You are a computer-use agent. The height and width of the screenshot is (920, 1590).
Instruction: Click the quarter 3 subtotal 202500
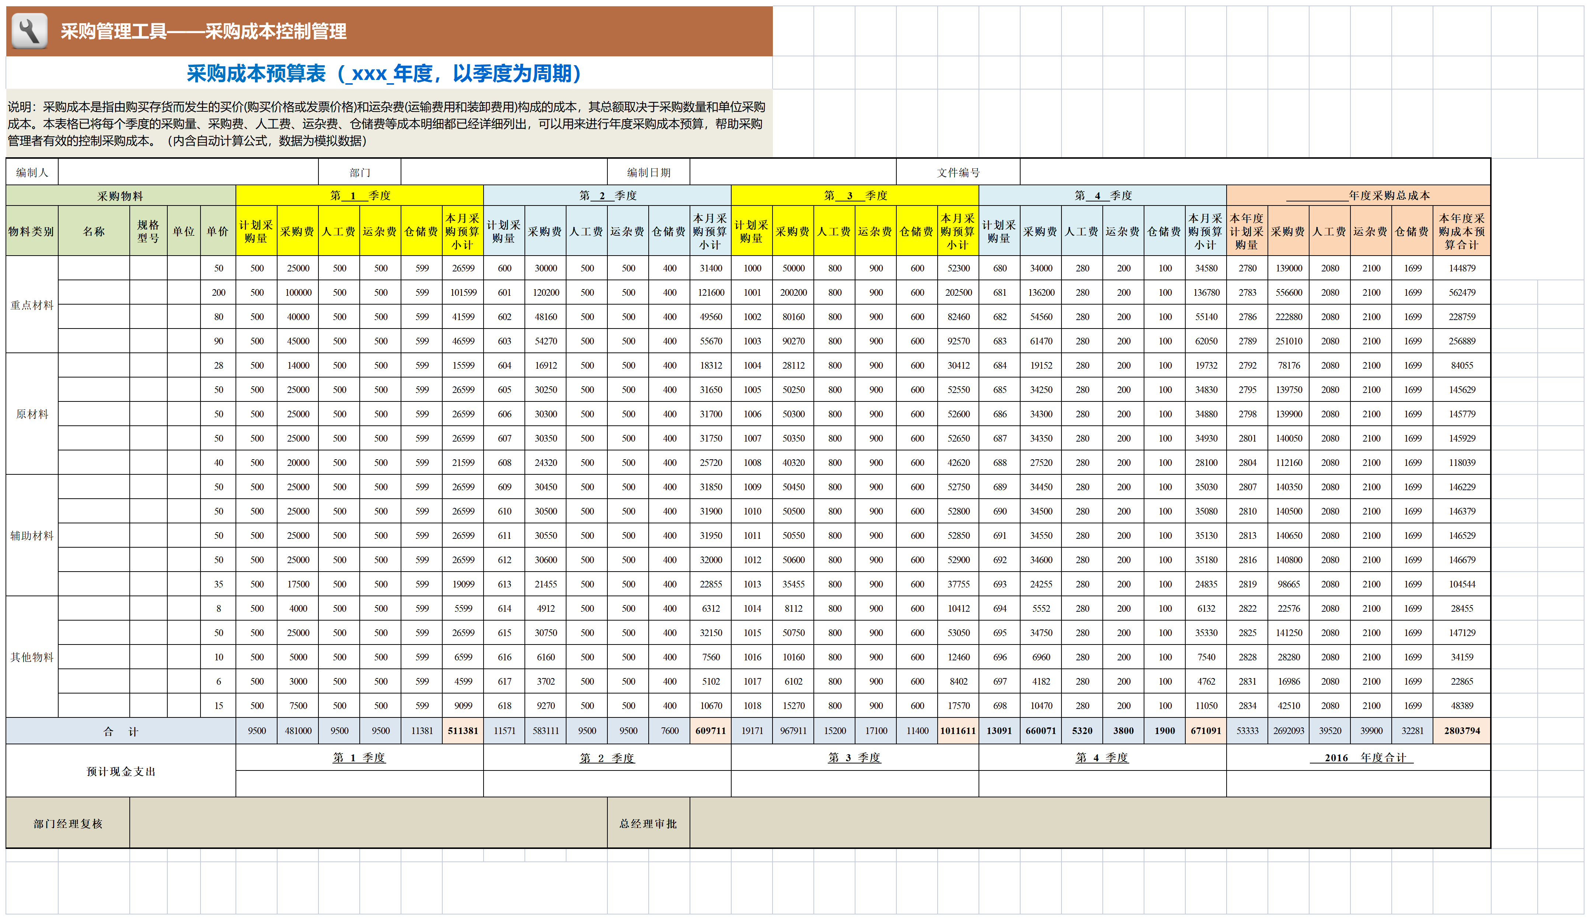coord(958,292)
